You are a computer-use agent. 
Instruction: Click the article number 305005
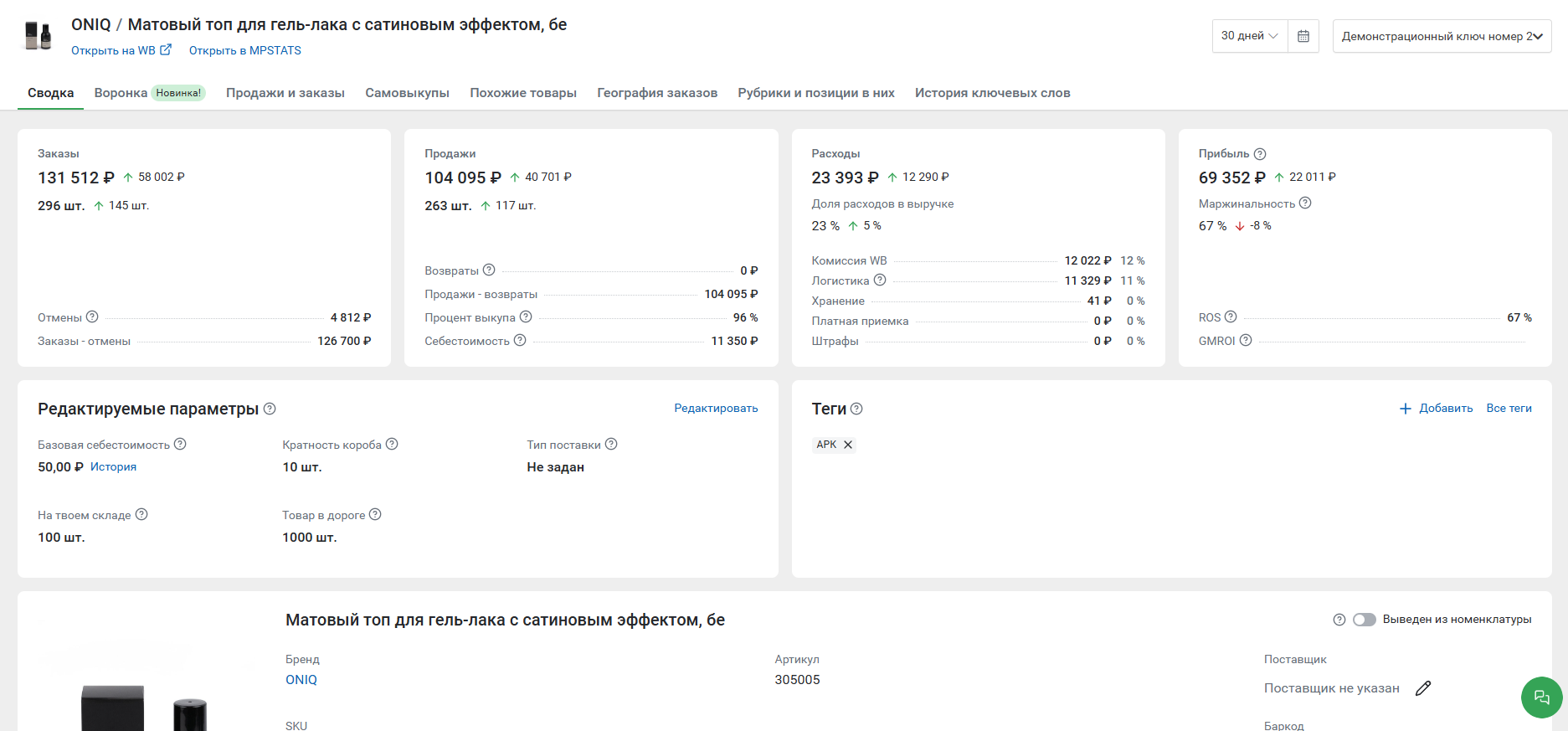pos(797,680)
